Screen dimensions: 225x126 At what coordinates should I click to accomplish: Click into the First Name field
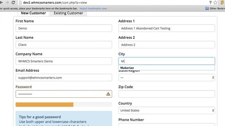tap(64, 28)
